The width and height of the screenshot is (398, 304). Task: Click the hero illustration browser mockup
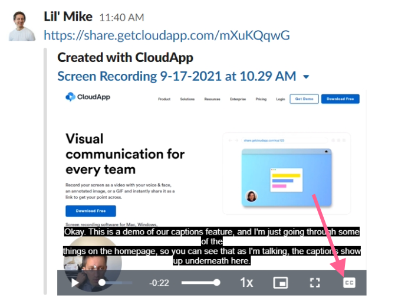pos(287,174)
